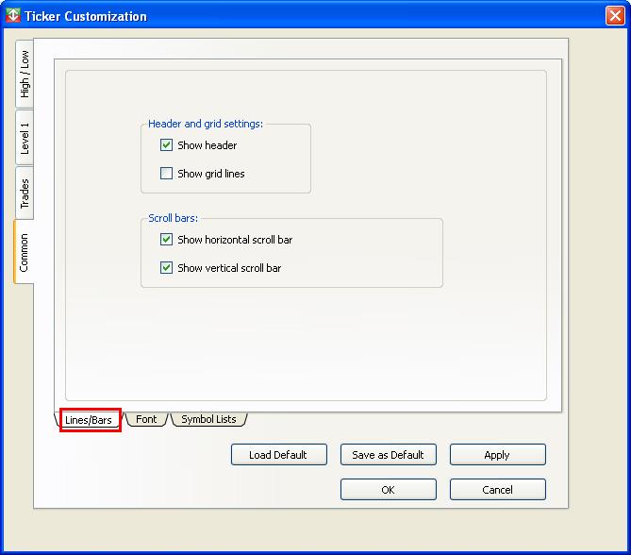The height and width of the screenshot is (555, 631).
Task: Open the Level 1 side tab
Action: 25,138
